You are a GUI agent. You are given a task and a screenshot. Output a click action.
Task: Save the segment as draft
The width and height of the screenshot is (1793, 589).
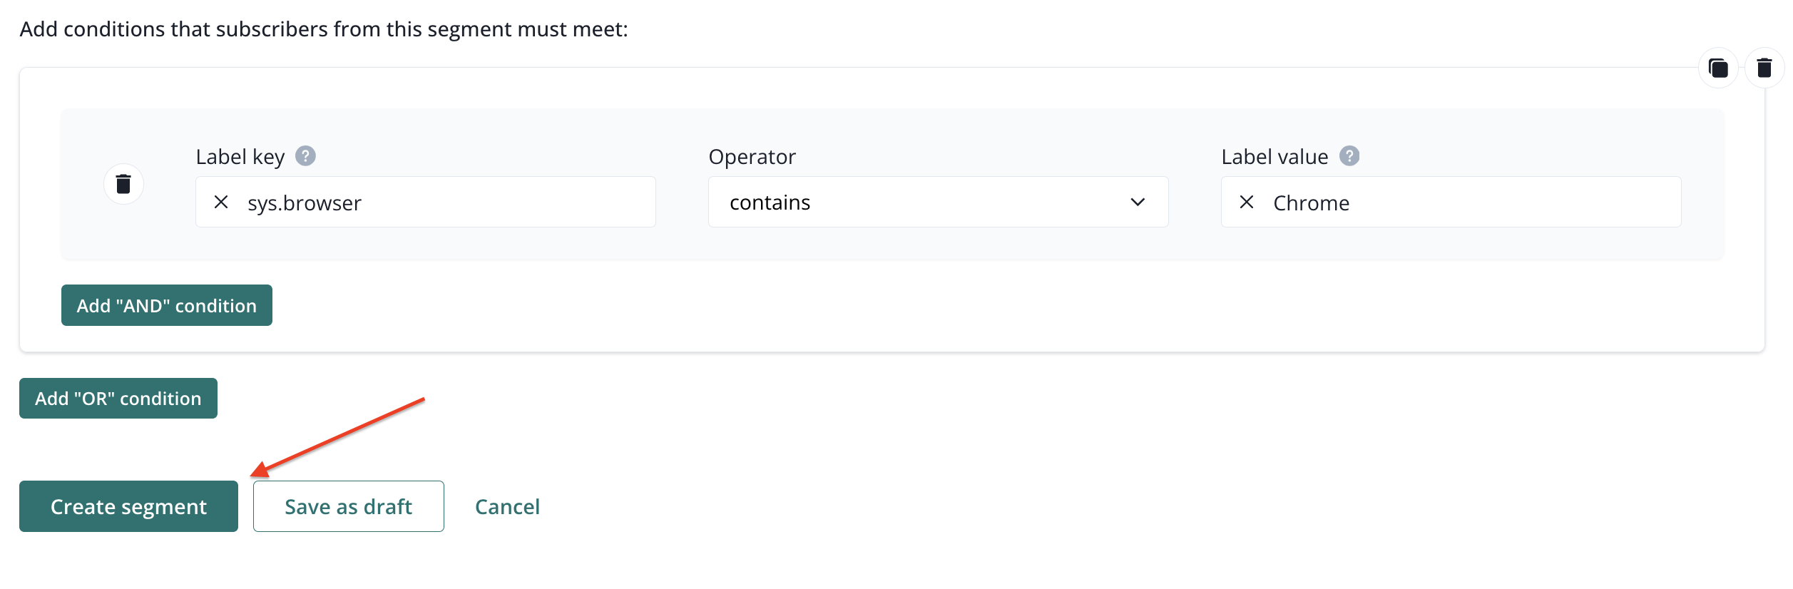(x=348, y=506)
